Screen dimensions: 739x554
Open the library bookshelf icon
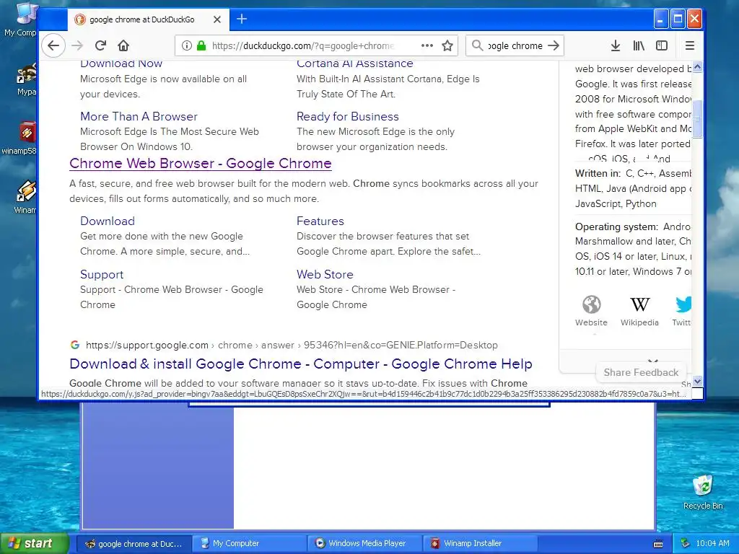(x=639, y=45)
